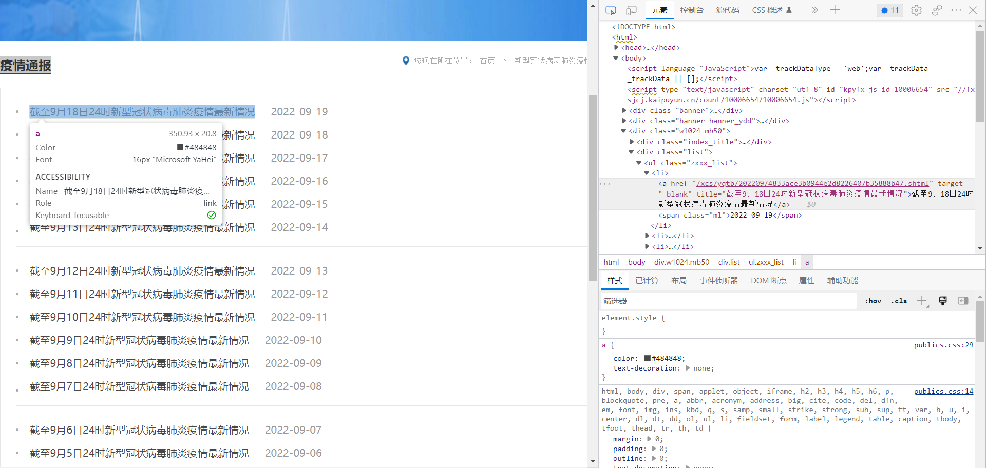Toggle the :hov element state panel
Image resolution: width=986 pixels, height=468 pixels.
pyautogui.click(x=873, y=301)
